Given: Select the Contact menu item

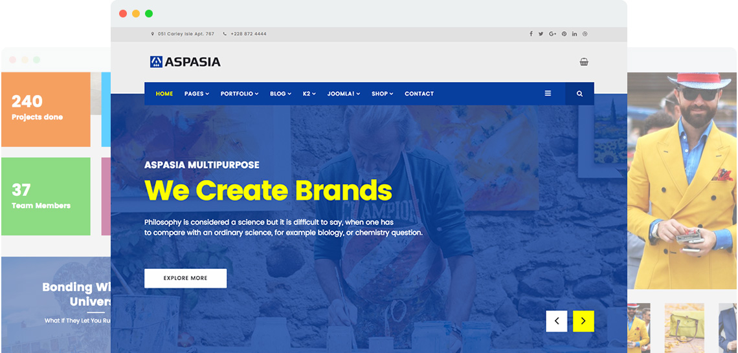Looking at the screenshot, I should pos(419,94).
